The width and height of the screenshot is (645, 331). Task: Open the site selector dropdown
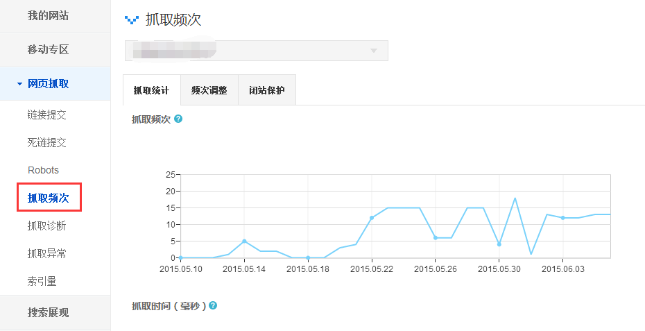click(x=256, y=51)
